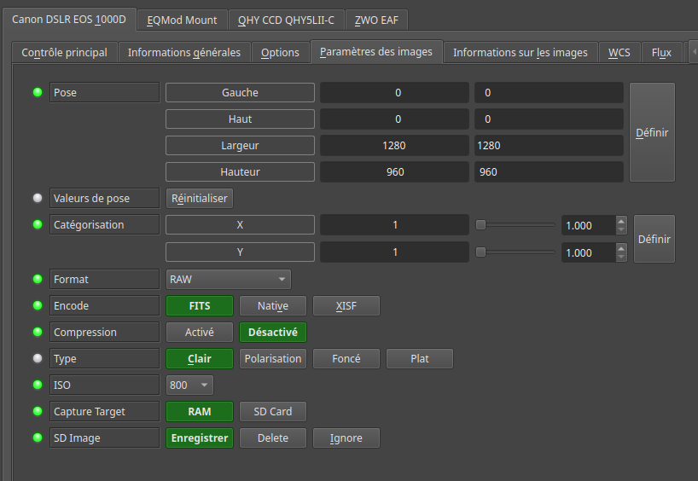Click the status light next to Encode
Image resolution: width=698 pixels, height=481 pixels.
coord(37,305)
